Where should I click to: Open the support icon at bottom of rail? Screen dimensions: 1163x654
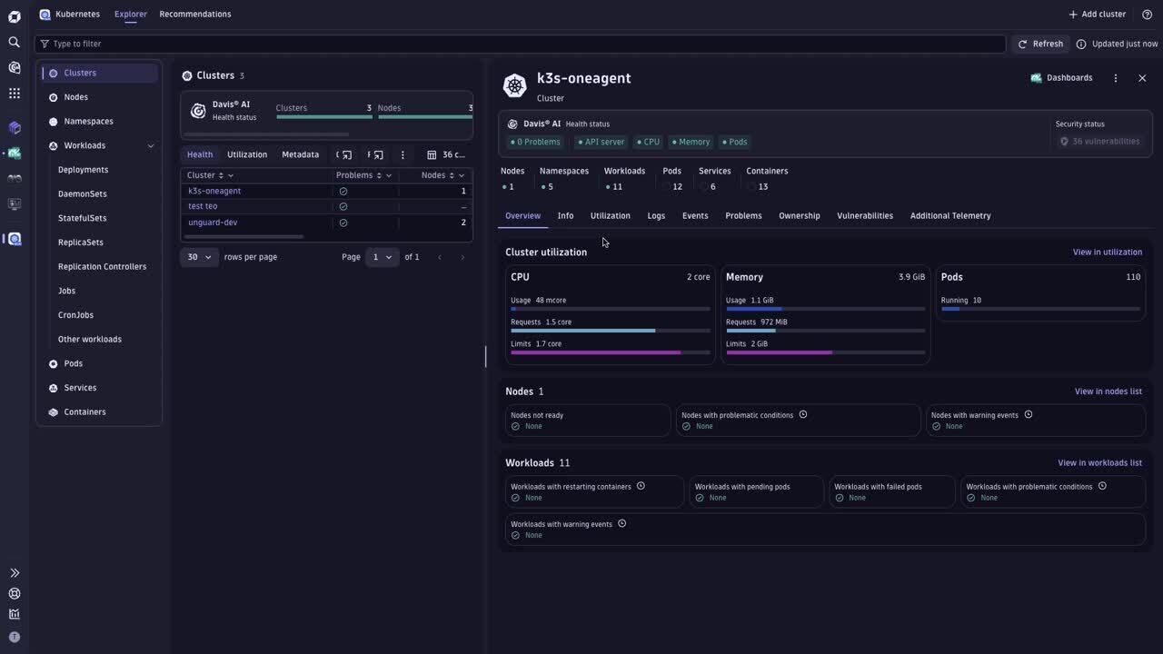click(x=14, y=593)
